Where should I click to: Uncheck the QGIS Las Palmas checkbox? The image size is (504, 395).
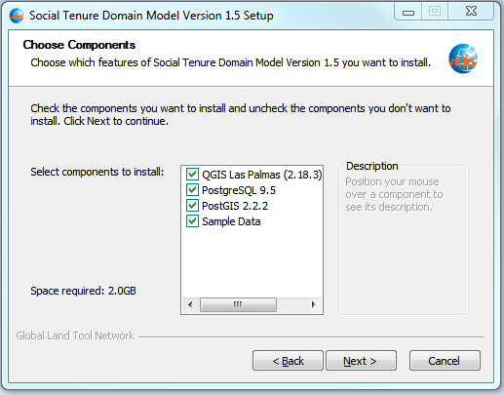pyautogui.click(x=192, y=175)
